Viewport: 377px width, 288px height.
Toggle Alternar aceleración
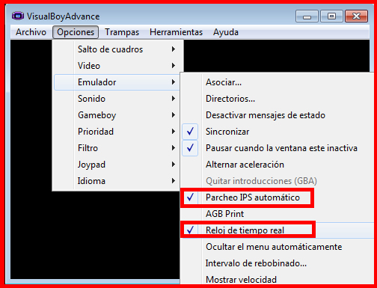pos(278,165)
